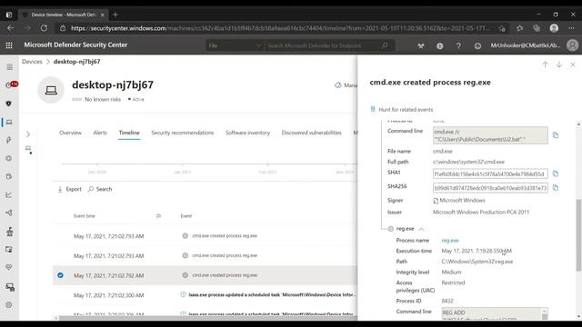Image resolution: width=582 pixels, height=327 pixels.
Task: Open the heart service health sidebar icon
Action: (x=9, y=267)
